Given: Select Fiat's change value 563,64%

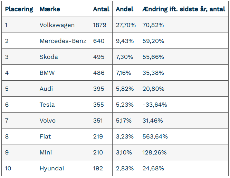Looking at the screenshot, I should click(155, 136).
